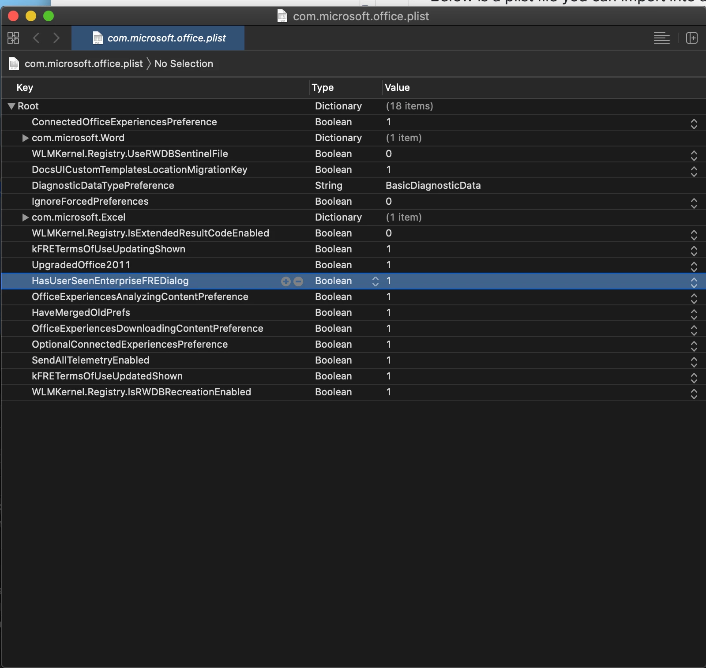The width and height of the screenshot is (706, 668).
Task: Add a new editor pane
Action: point(692,38)
